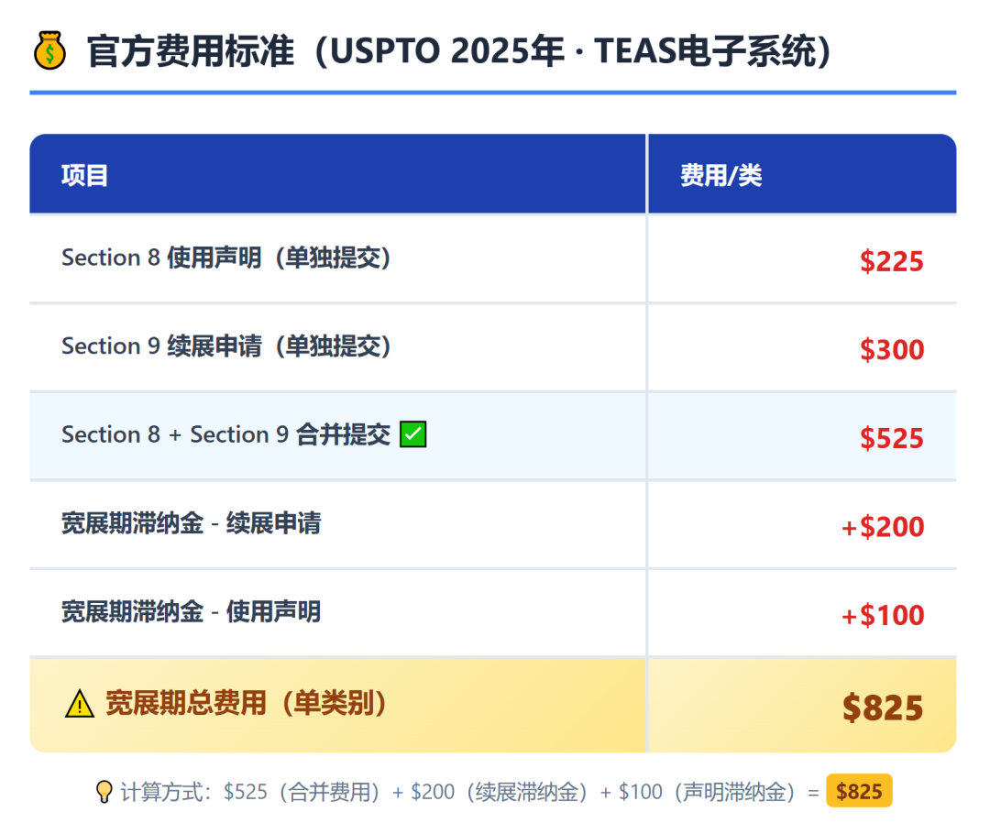This screenshot has height=823, width=990.
Task: Click the 宽展期总费用（单类别）total label
Action: (x=247, y=703)
